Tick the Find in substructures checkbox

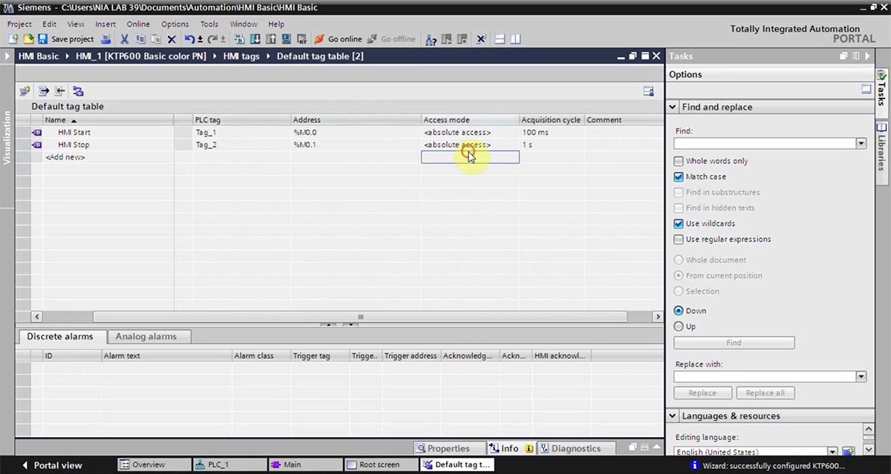(x=679, y=192)
